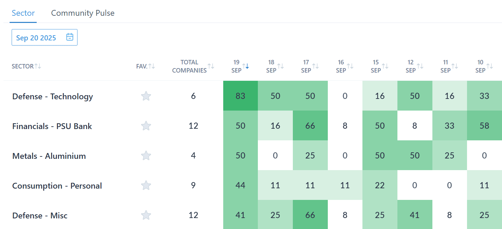Toggle favorite star for Metals - Aluminium

pos(146,156)
